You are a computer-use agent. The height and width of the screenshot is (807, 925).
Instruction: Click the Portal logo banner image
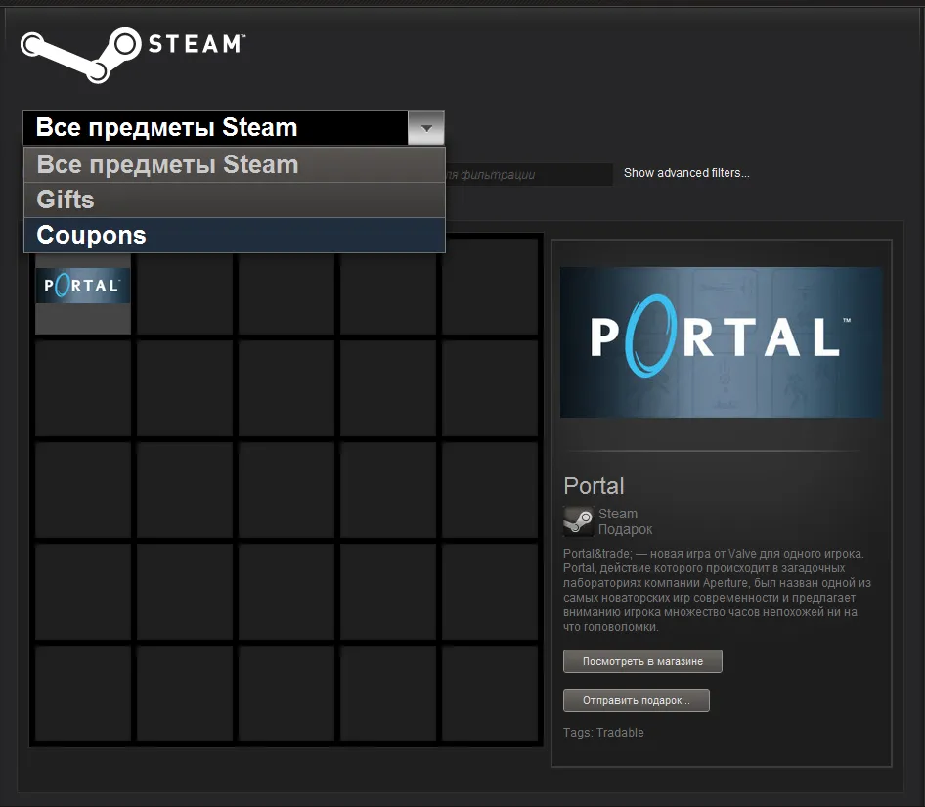point(722,340)
